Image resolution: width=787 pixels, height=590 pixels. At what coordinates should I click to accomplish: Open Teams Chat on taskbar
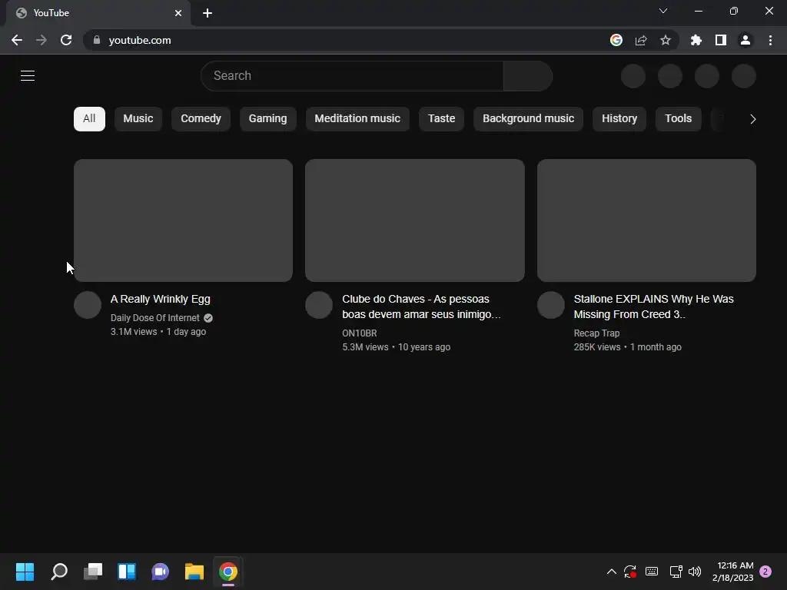pos(161,572)
